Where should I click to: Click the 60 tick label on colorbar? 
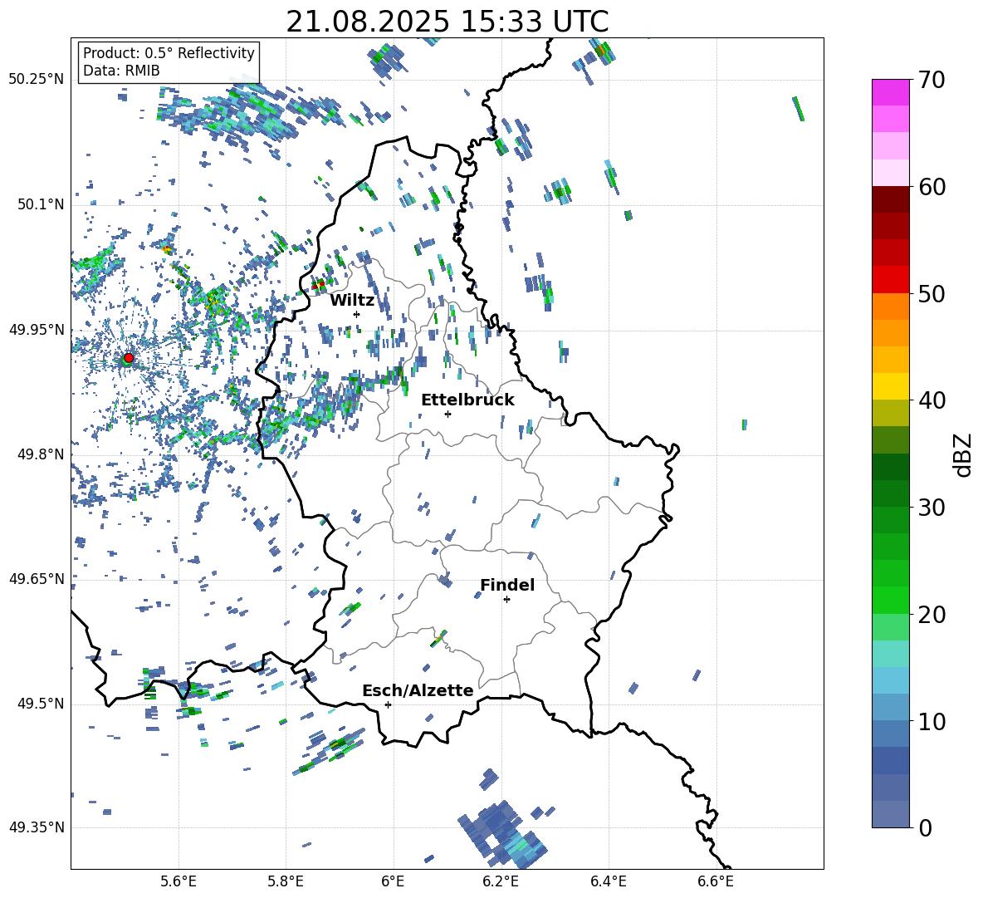pos(932,187)
